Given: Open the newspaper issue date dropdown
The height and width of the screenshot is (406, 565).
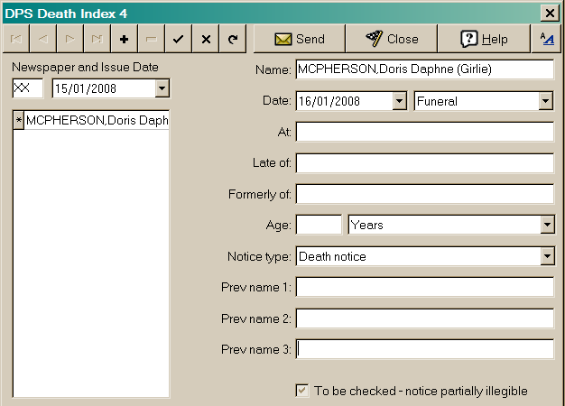Looking at the screenshot, I should coord(162,88).
